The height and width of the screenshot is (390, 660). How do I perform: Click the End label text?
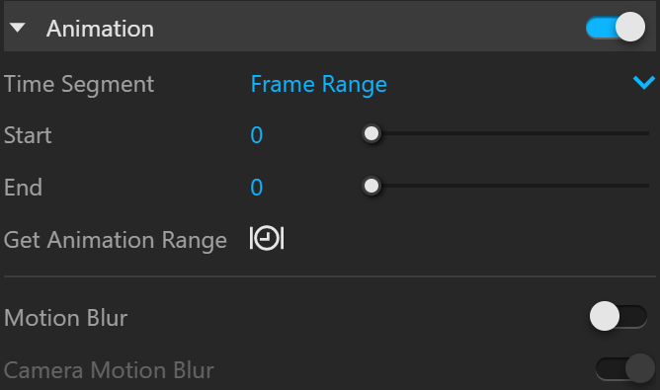(23, 188)
